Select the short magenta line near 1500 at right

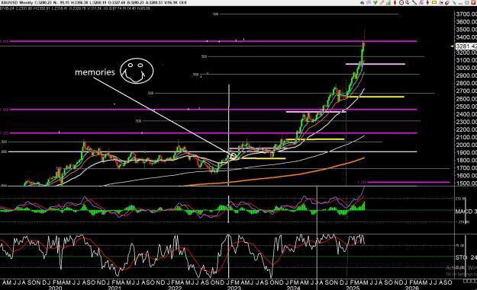tap(408, 183)
